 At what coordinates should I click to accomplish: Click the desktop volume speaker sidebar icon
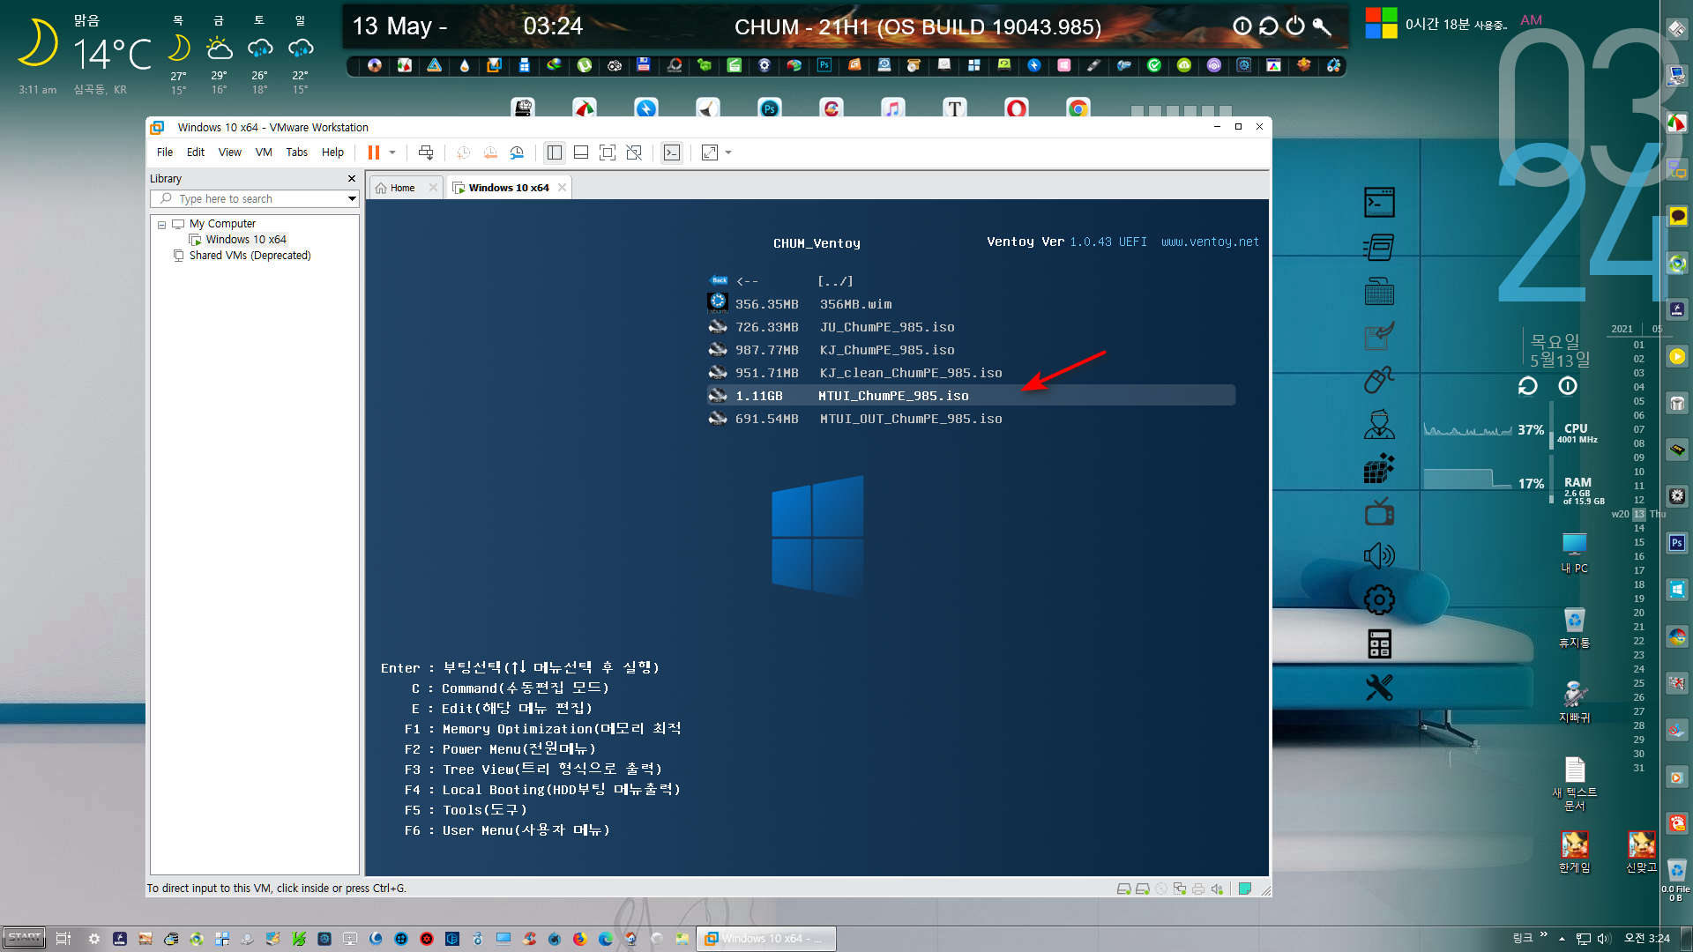click(1379, 555)
